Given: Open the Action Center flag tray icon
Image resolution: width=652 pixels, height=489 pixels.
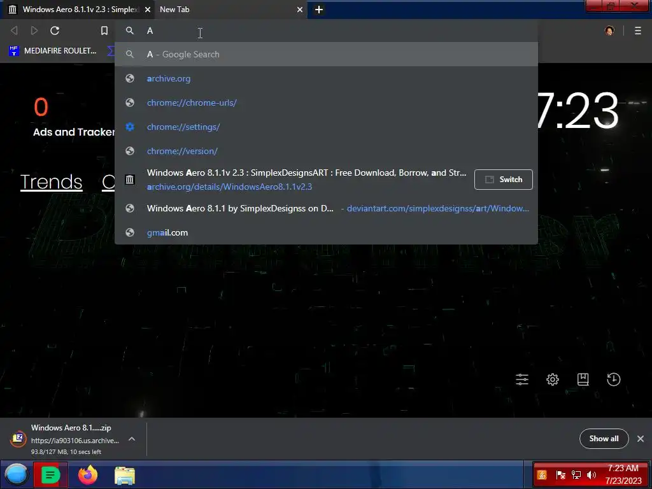Looking at the screenshot, I should (x=560, y=474).
